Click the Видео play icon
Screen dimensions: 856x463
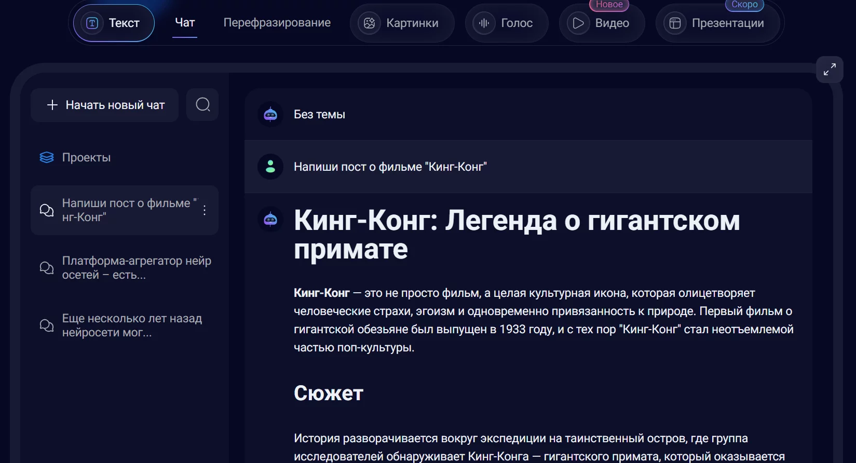[578, 23]
